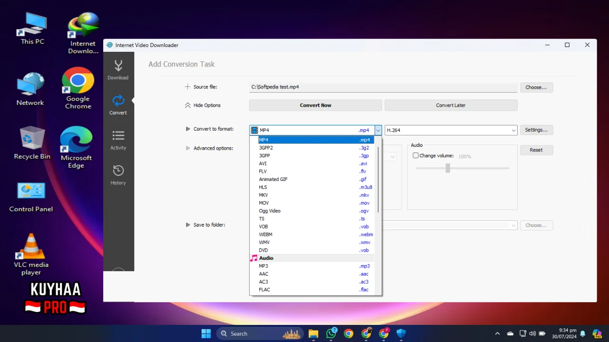Open This PC desktop shortcut
609x342 pixels.
32,28
